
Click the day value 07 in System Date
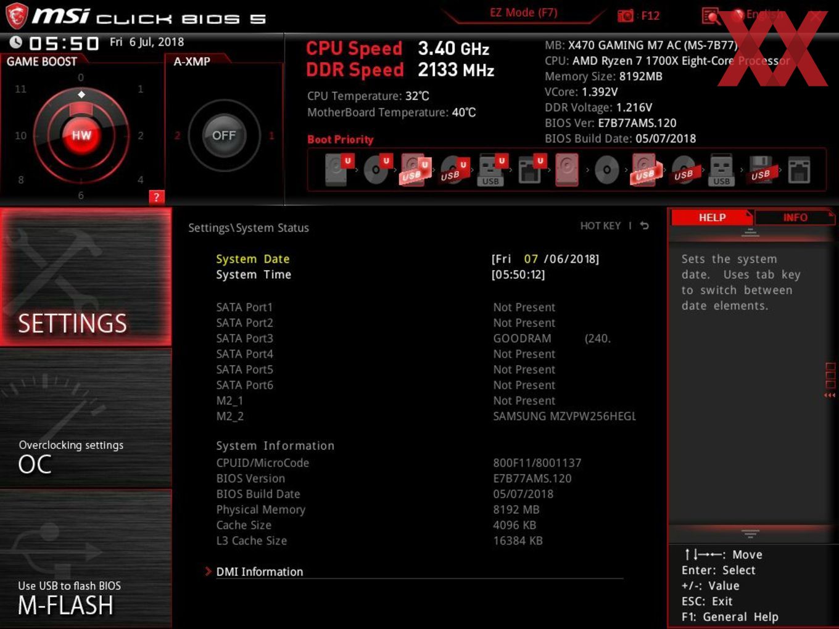point(531,259)
